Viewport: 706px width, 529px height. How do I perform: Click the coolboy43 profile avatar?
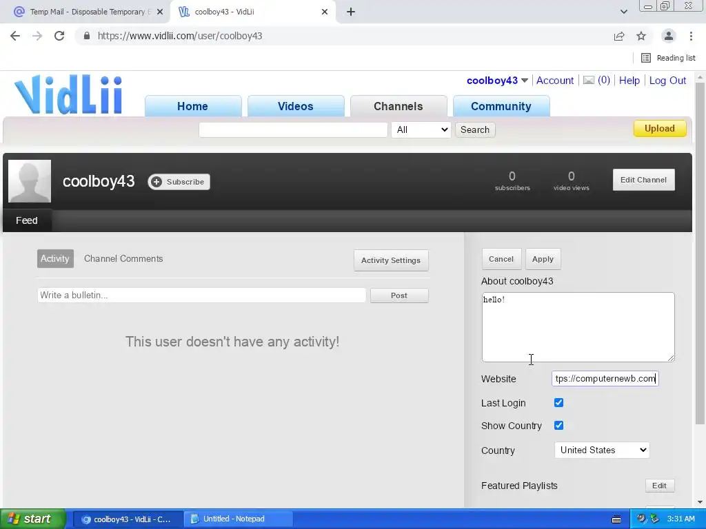click(x=30, y=181)
